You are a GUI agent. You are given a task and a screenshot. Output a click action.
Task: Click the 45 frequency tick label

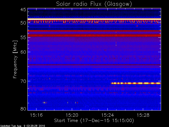23,10
